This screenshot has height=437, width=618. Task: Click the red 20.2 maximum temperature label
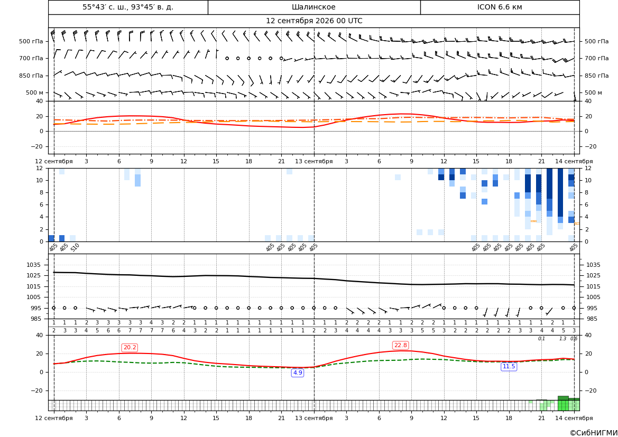coord(130,347)
